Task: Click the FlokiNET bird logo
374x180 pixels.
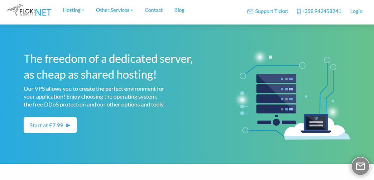Action: (x=29, y=11)
